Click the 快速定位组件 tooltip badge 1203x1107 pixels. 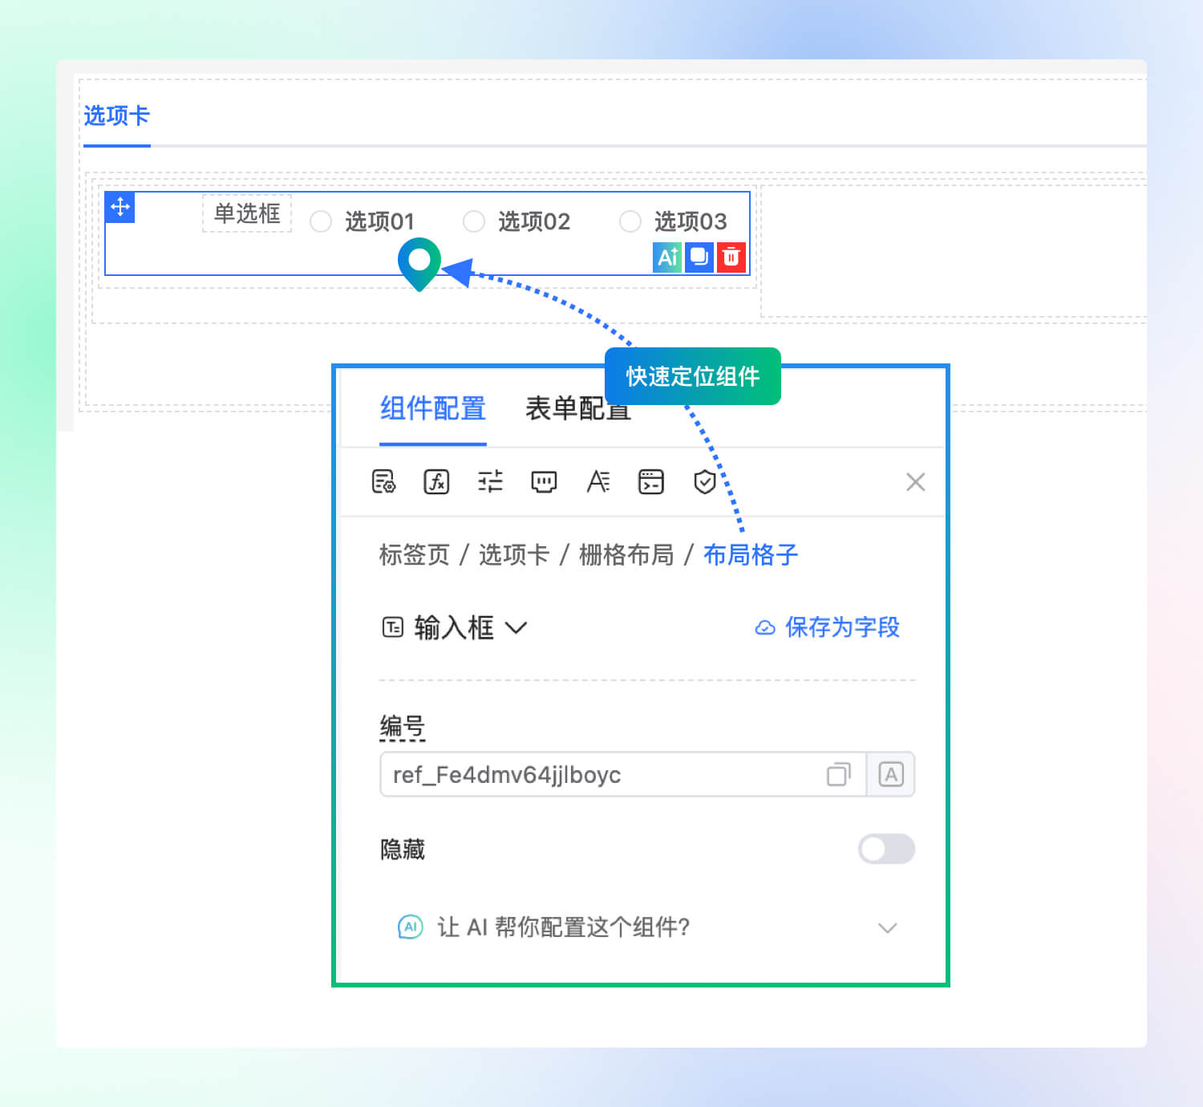tap(692, 376)
